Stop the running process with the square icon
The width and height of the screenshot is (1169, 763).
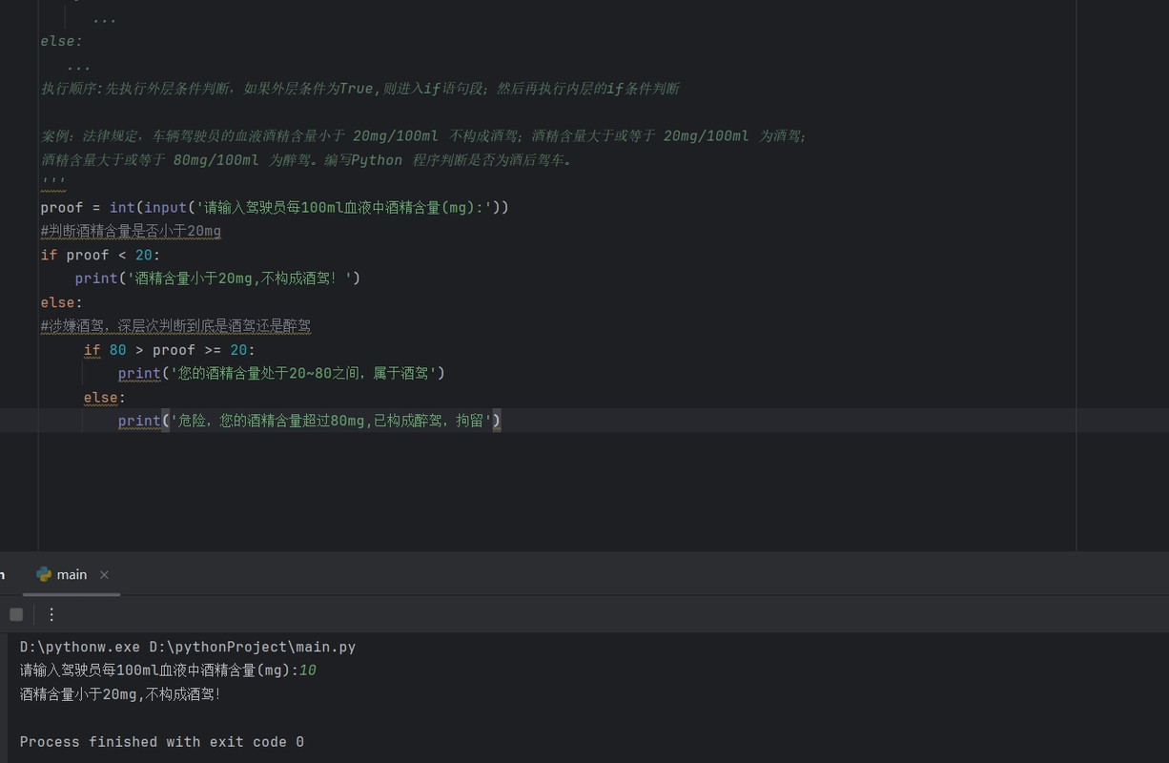(x=16, y=614)
